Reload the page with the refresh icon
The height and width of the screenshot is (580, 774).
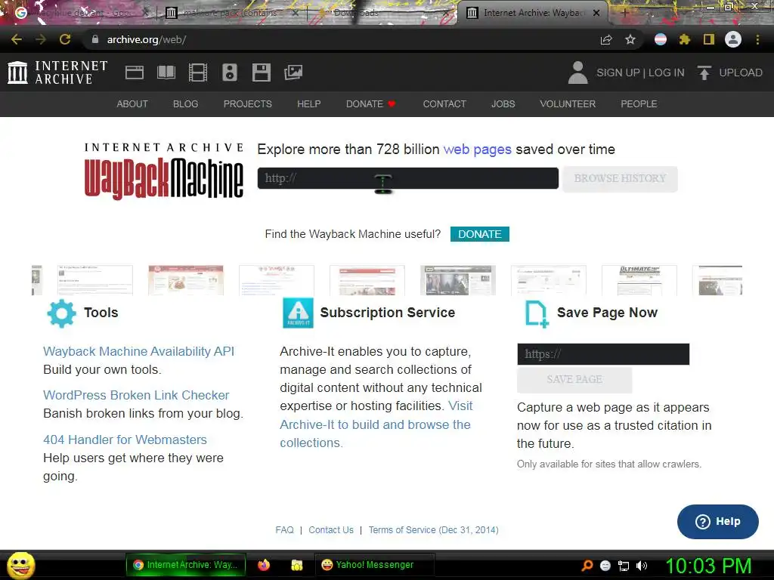point(65,39)
